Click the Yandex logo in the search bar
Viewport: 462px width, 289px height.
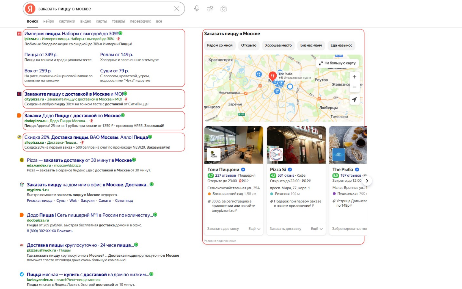(30, 8)
